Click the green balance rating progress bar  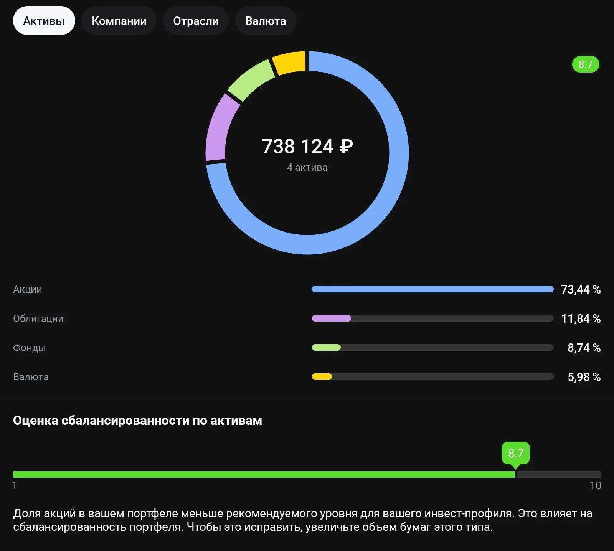pos(264,475)
